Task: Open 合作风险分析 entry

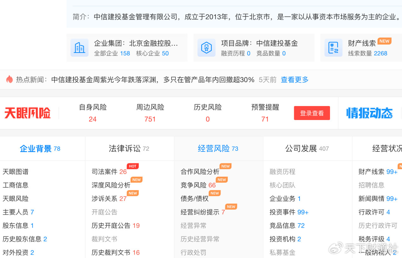Action: [200, 172]
